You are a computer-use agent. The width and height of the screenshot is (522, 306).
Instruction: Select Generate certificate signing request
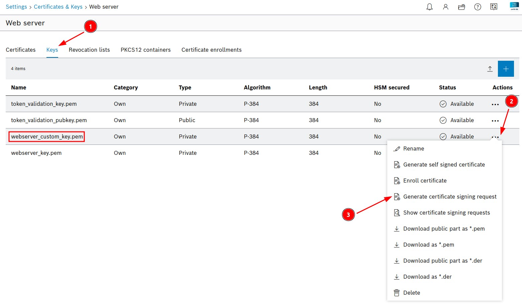[449, 197]
